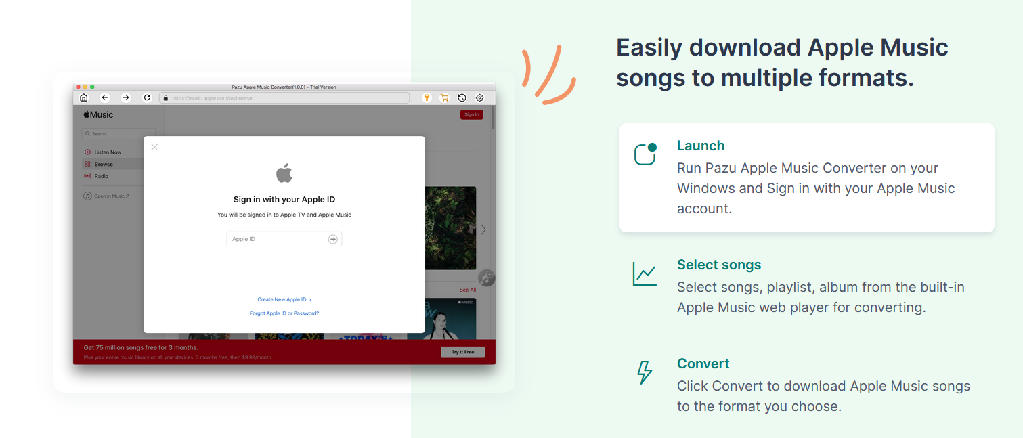1023x438 pixels.
Task: Submit Apple ID with the arrow button
Action: (x=332, y=239)
